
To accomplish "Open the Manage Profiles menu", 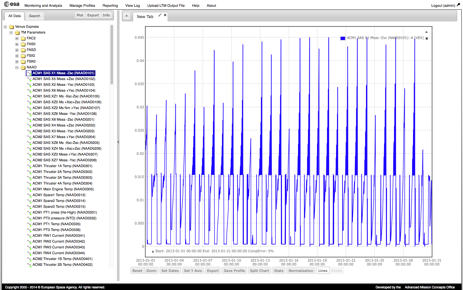I will coord(82,5).
